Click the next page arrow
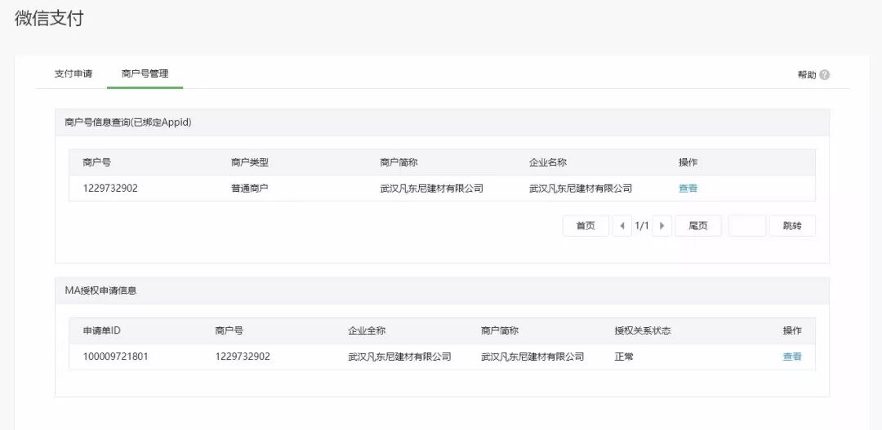Viewport: 882px width, 430px height. coord(662,226)
